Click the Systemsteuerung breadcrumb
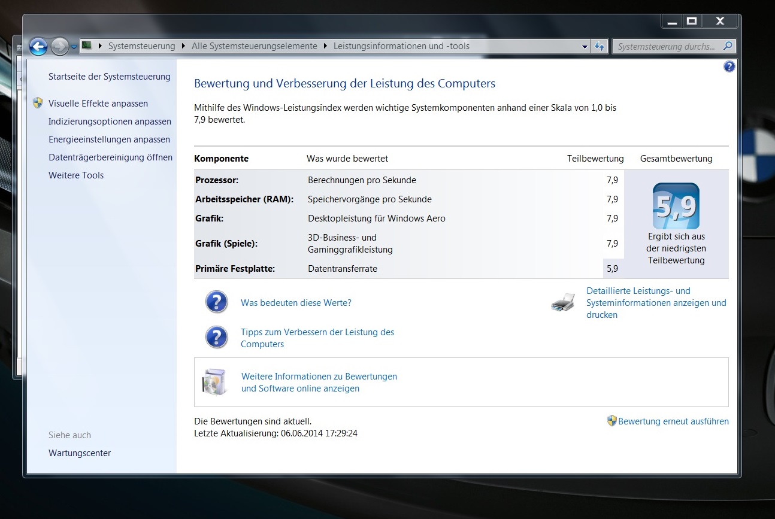This screenshot has height=519, width=775. click(141, 46)
